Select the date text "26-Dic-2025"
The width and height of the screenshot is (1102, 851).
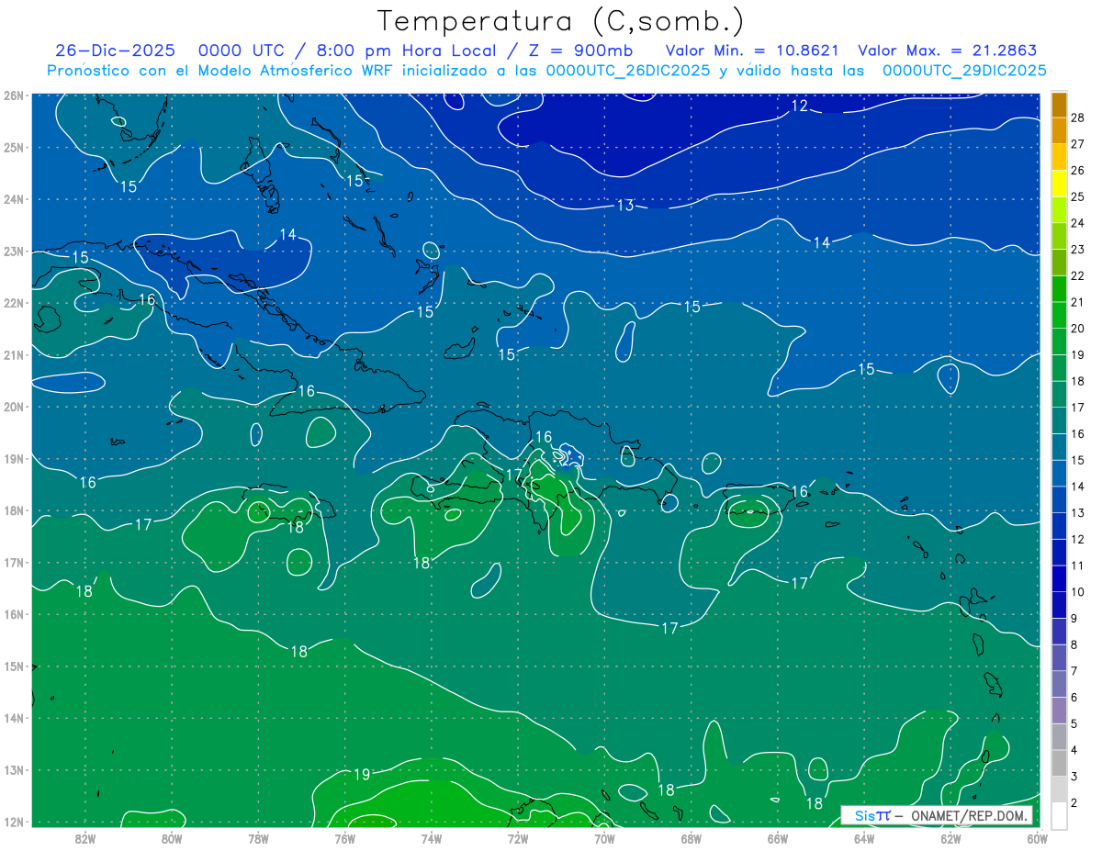(x=115, y=50)
